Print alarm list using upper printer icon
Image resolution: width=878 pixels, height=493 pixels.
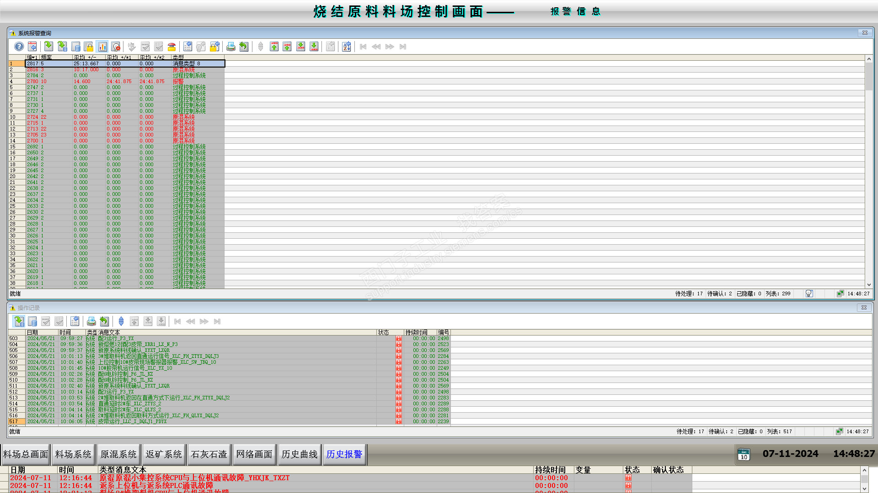(230, 47)
